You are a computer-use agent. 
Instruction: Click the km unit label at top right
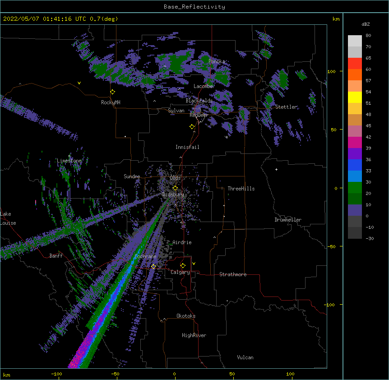pyautogui.click(x=336, y=19)
